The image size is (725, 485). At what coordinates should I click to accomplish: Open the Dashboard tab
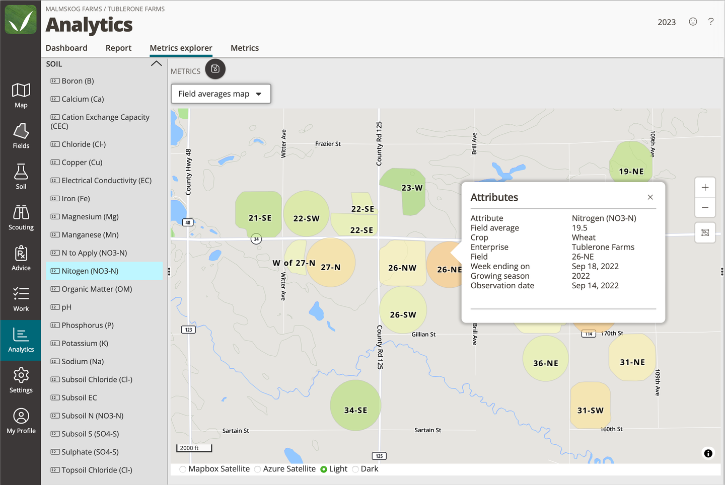[x=66, y=48]
